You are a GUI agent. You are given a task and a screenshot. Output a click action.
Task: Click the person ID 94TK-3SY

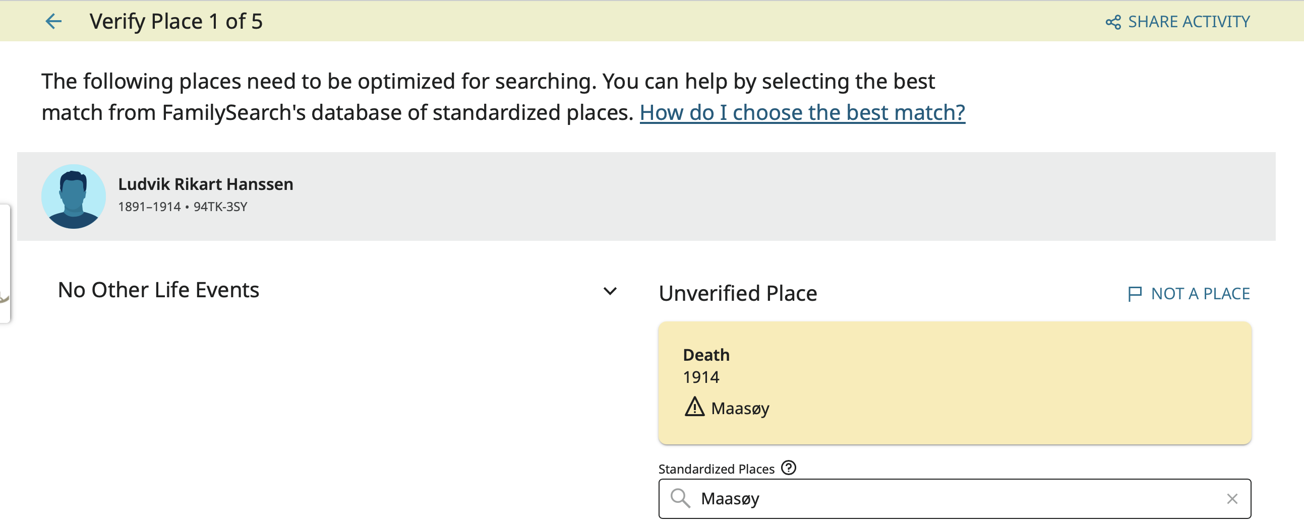[220, 207]
